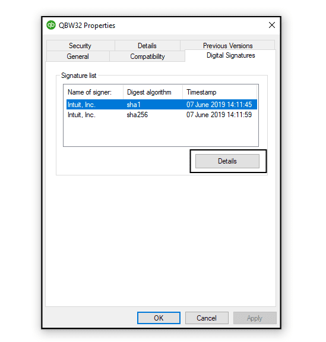
Task: Click the sha1 digest algorithm cell
Action: [x=134, y=105]
